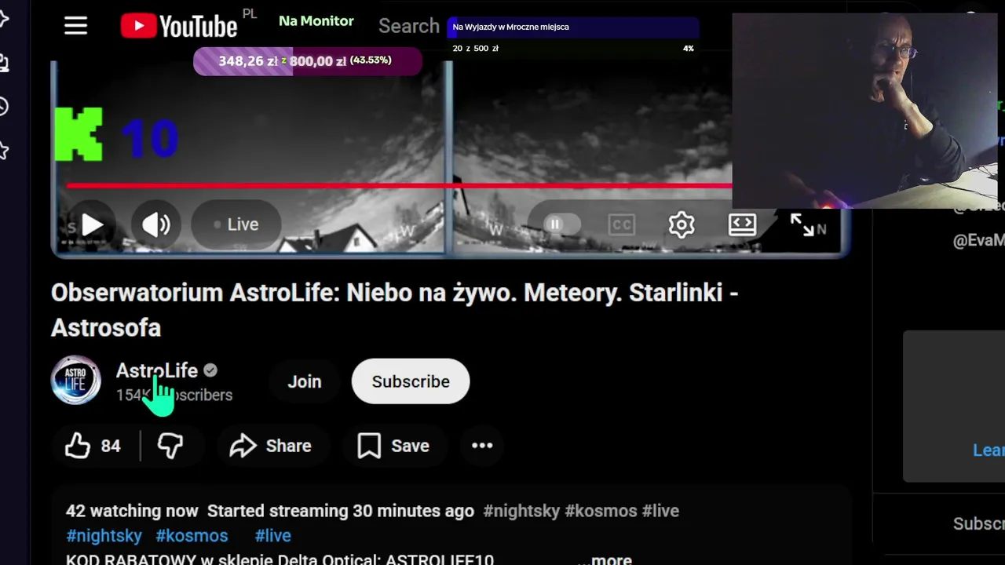Click the Na Wyjazdy w Mroczne miejsca goal bar

pyautogui.click(x=573, y=27)
